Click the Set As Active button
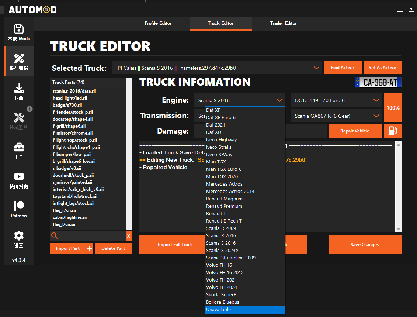The width and height of the screenshot is (417, 317). (382, 68)
